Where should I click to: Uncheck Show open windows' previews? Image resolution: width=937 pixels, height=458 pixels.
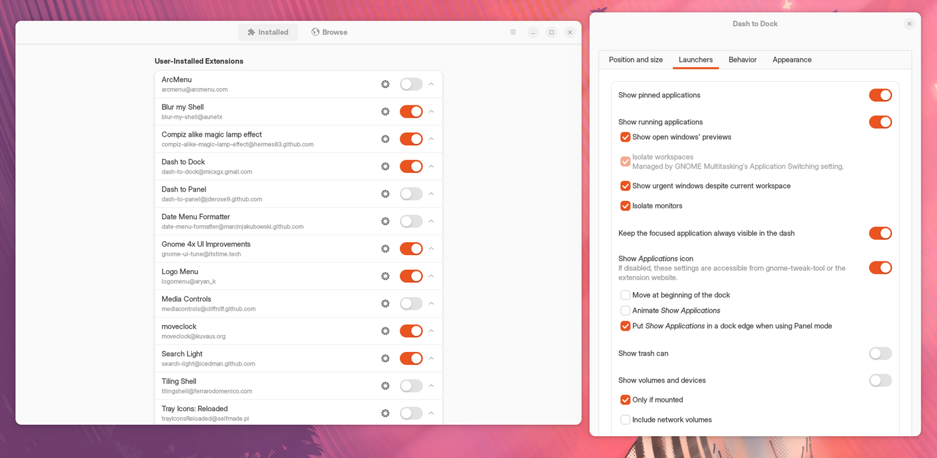tap(625, 137)
